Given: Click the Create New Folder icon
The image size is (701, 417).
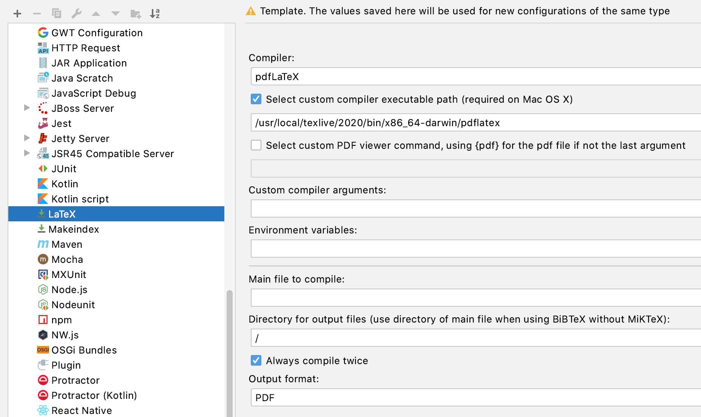Looking at the screenshot, I should click(135, 13).
